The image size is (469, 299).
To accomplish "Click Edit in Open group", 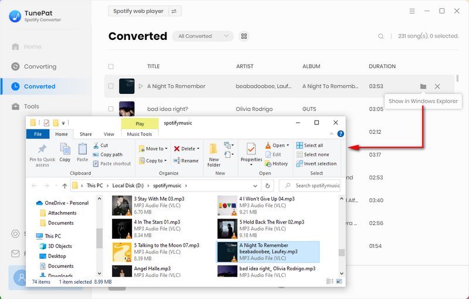I will [x=273, y=155].
